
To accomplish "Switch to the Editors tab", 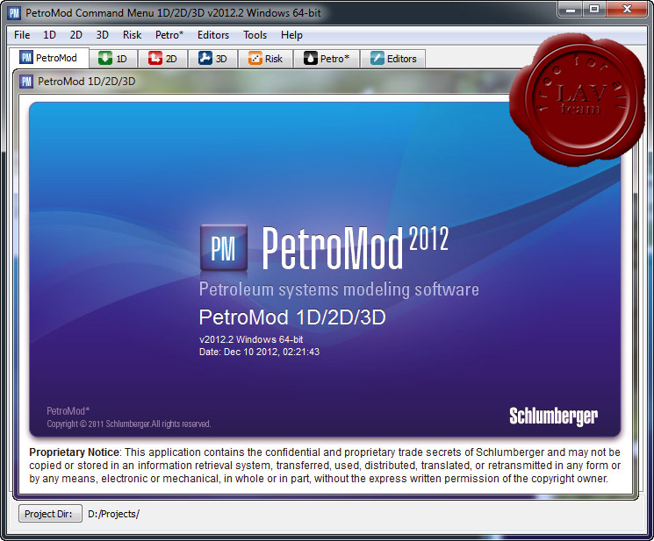I will [x=393, y=59].
